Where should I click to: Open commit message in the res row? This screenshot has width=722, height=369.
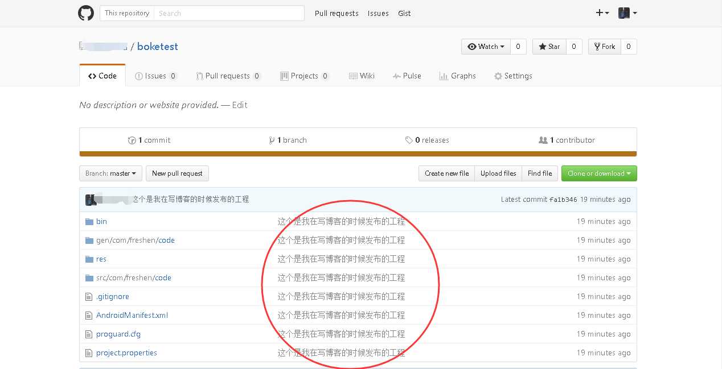341,259
